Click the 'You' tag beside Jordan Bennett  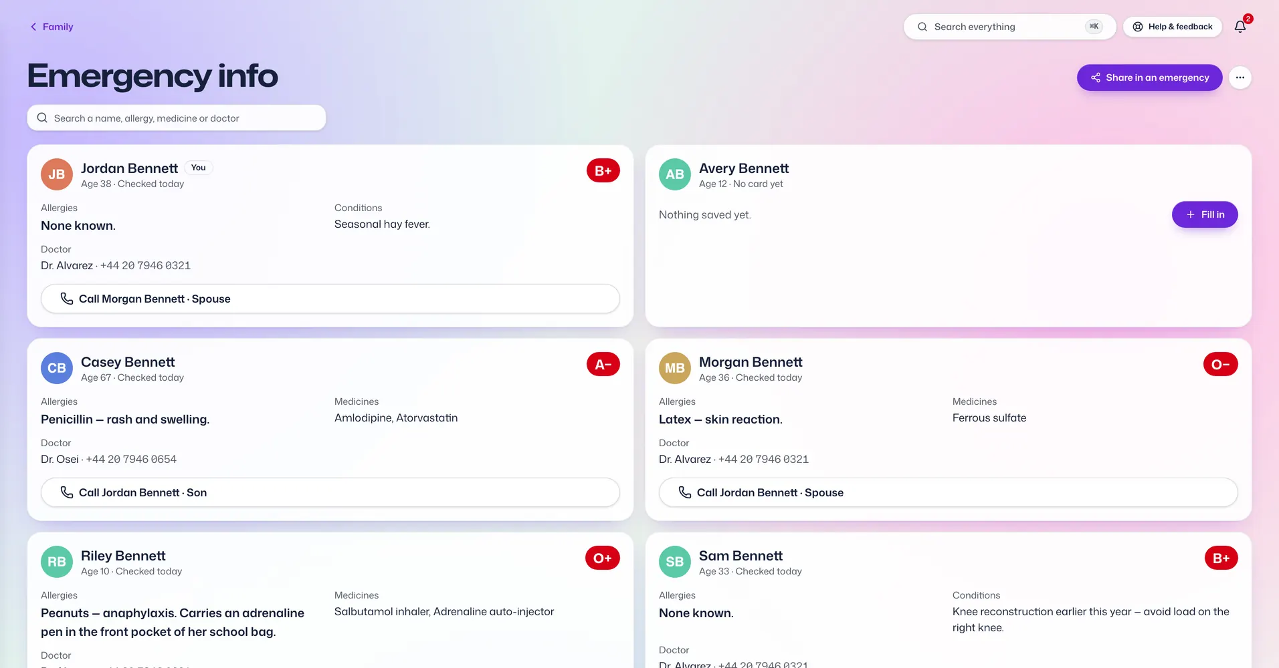point(199,168)
